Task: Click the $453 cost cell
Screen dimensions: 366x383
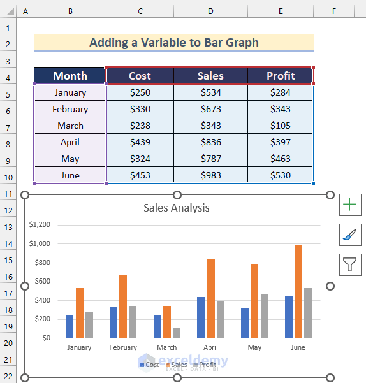Action: [x=140, y=175]
